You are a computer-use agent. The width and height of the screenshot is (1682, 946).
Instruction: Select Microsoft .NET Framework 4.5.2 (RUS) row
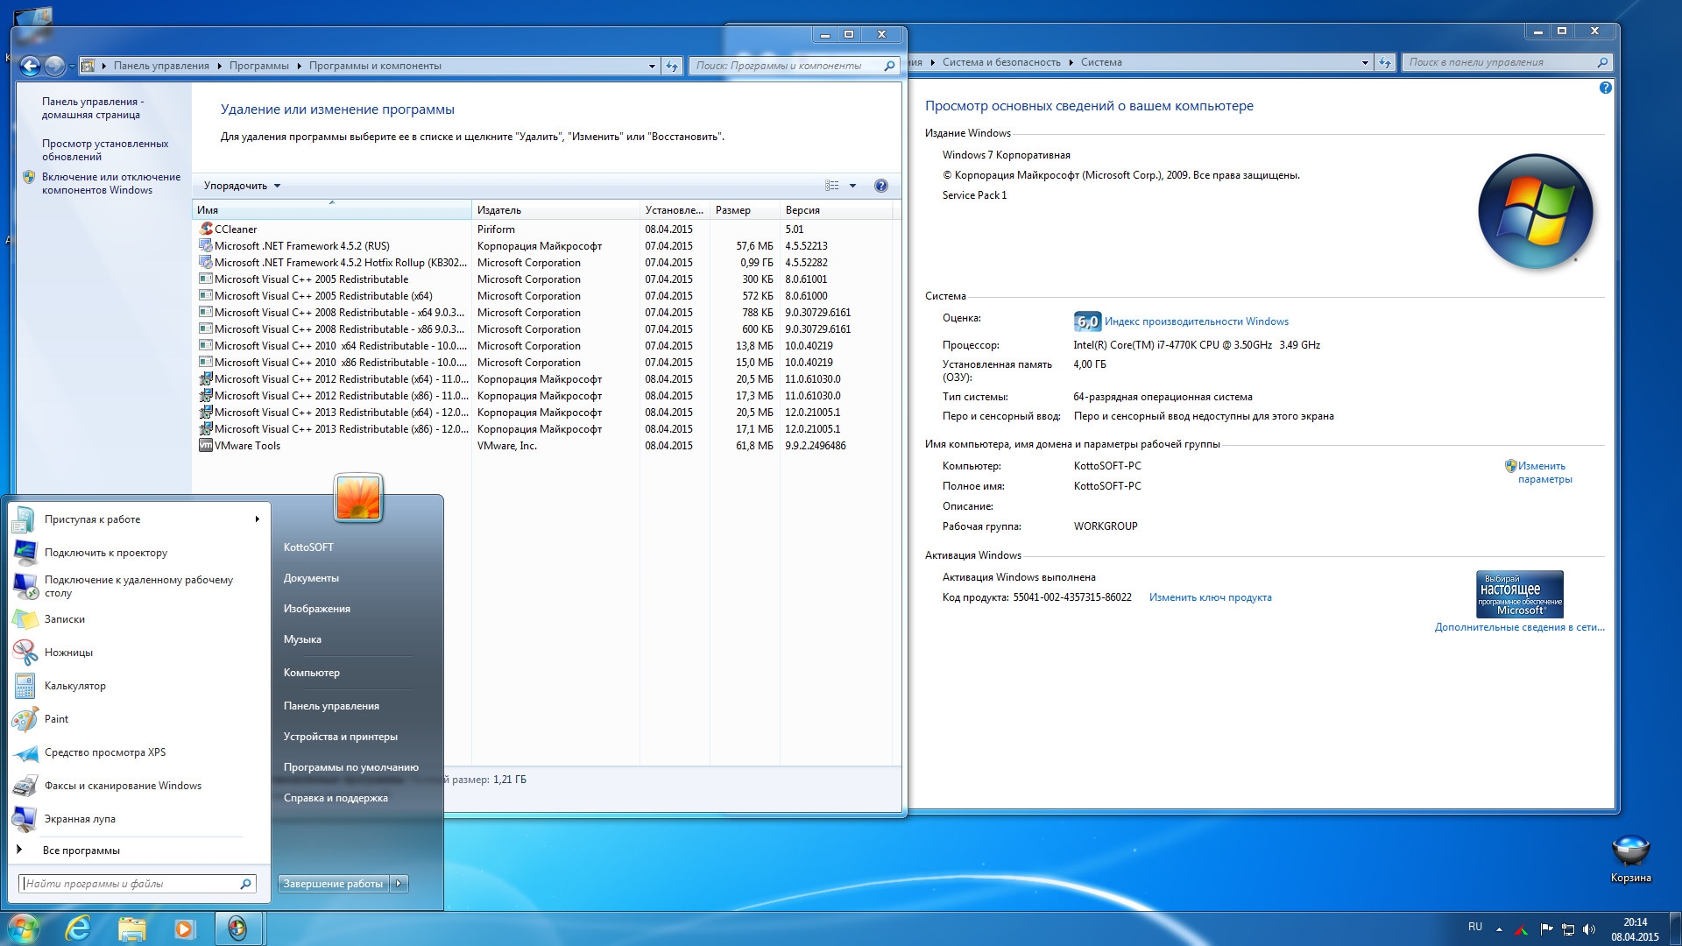pyautogui.click(x=543, y=246)
